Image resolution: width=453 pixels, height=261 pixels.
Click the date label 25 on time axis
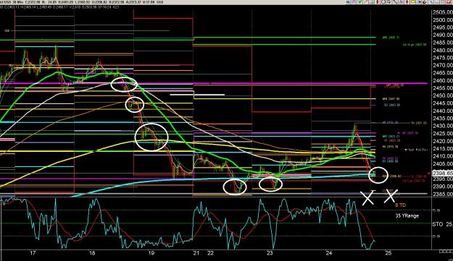[388, 253]
